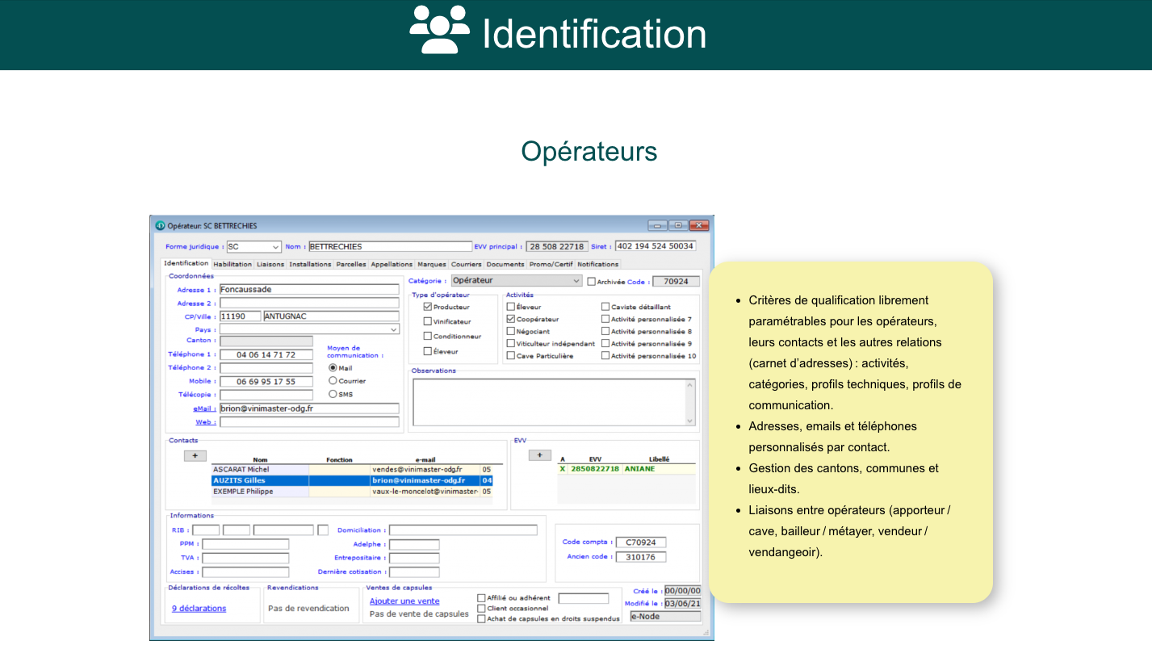Select contact row AUZITS Gilles

click(352, 480)
